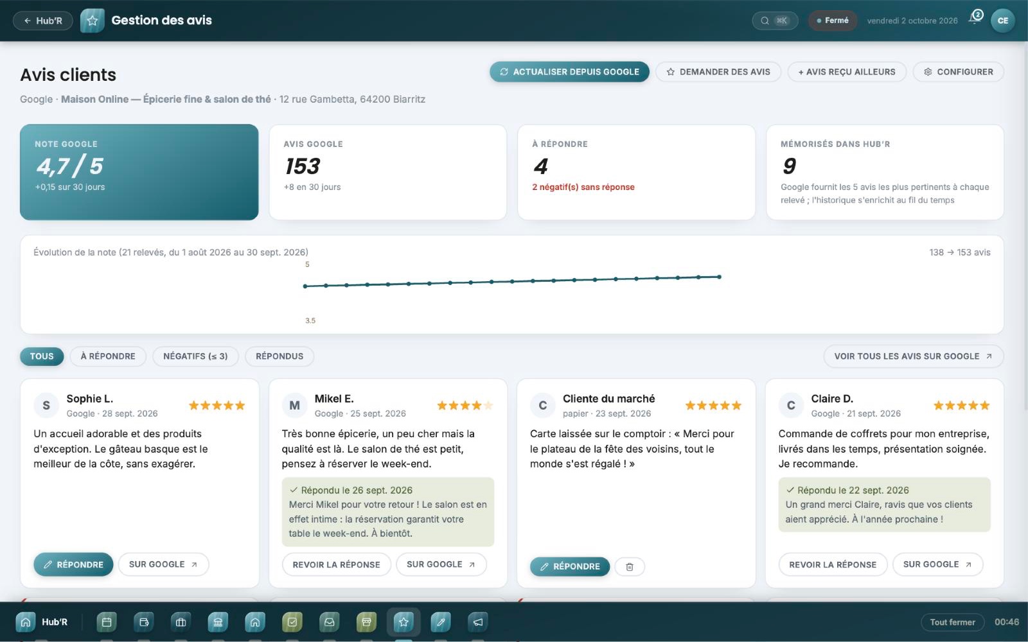This screenshot has height=642, width=1028.
Task: Open Sophie L.'s review on Google
Action: 163,564
